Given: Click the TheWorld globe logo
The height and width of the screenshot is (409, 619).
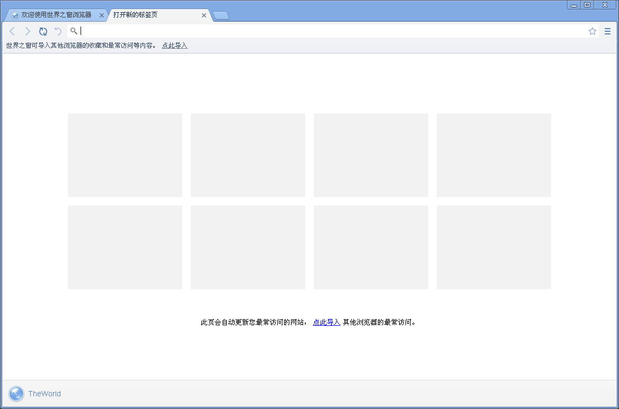Looking at the screenshot, I should tap(16, 394).
